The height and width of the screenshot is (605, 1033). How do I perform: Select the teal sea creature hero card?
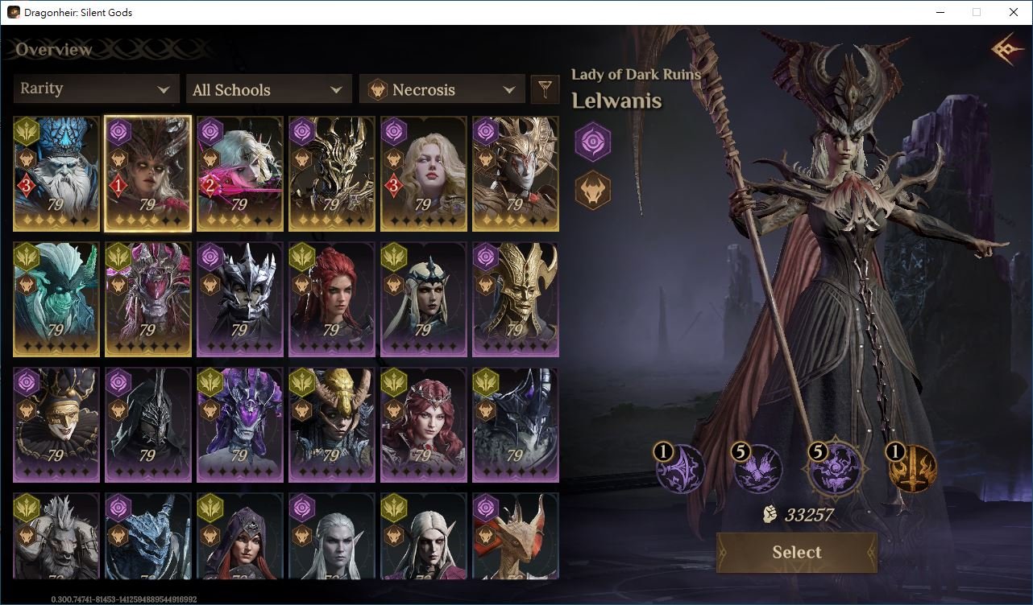(x=56, y=299)
